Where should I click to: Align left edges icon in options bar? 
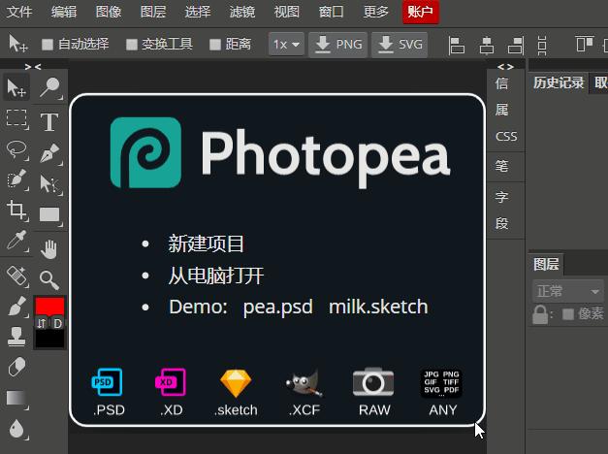(457, 45)
